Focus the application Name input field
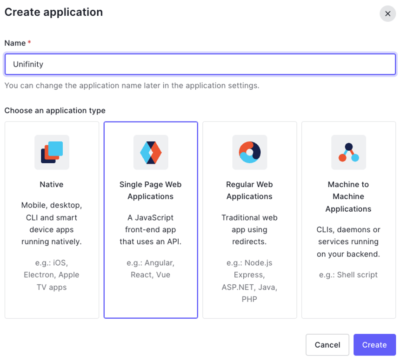 coord(200,64)
